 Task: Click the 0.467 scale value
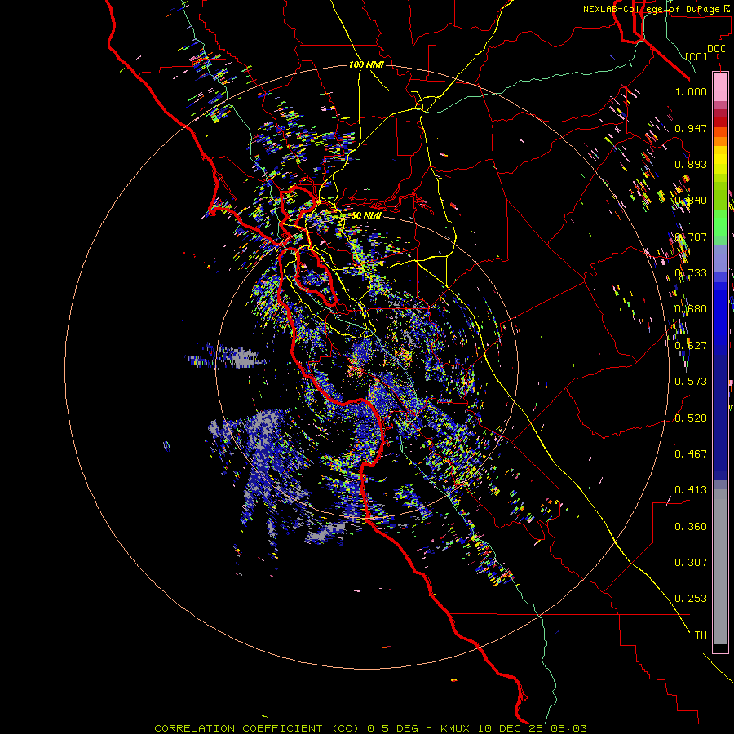click(x=691, y=454)
